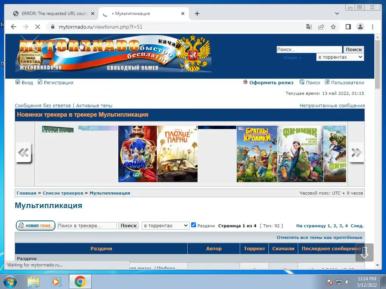The image size is (386, 289).
Task: Expand the Опции options link
Action: [x=292, y=58]
